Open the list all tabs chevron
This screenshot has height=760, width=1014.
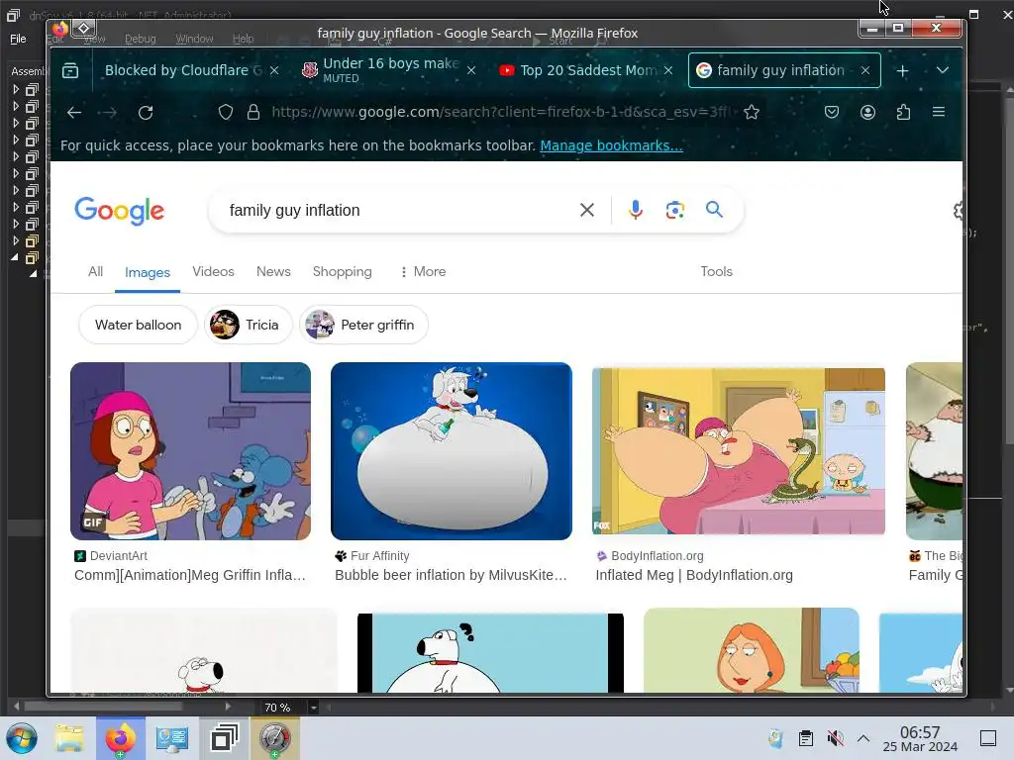943,70
